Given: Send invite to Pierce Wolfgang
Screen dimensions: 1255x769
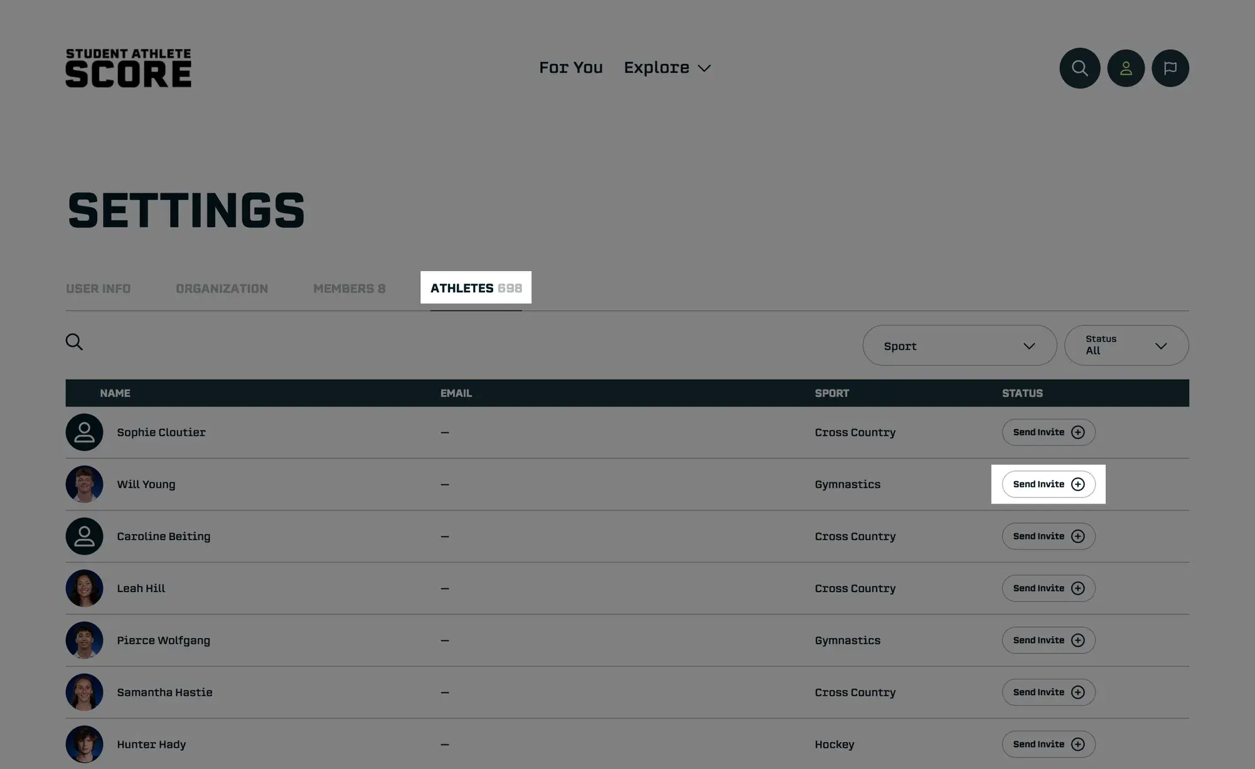Looking at the screenshot, I should [x=1049, y=640].
